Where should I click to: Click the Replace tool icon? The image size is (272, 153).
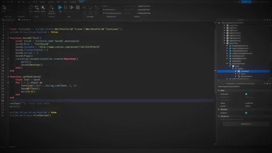point(37,7)
